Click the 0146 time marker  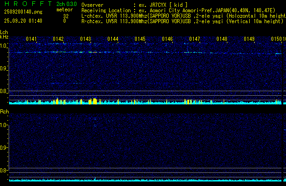[x=167, y=39]
